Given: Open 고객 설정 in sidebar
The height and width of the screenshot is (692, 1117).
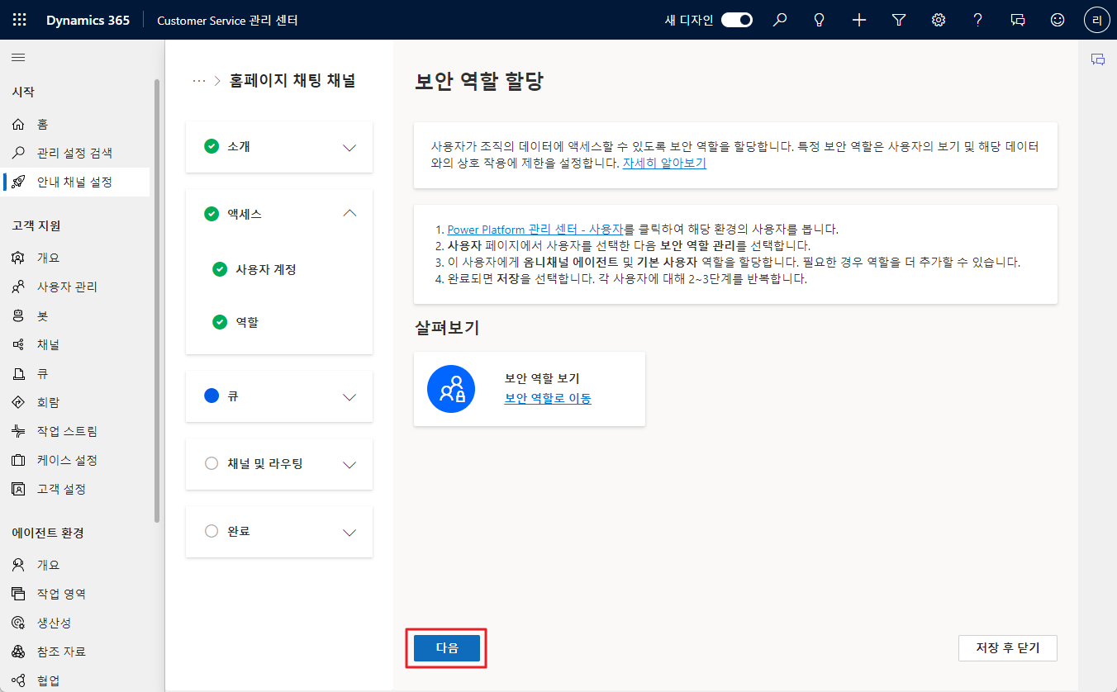Looking at the screenshot, I should pyautogui.click(x=75, y=489).
